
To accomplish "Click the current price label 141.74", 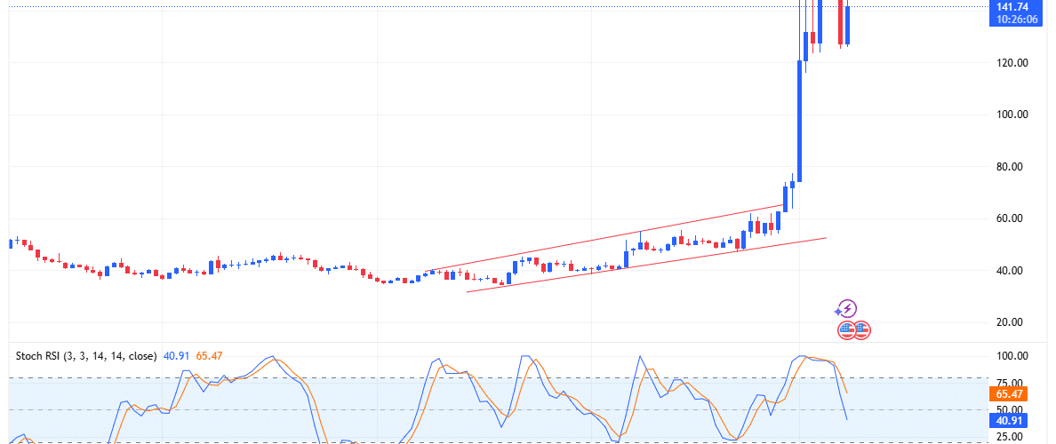I will [1012, 6].
